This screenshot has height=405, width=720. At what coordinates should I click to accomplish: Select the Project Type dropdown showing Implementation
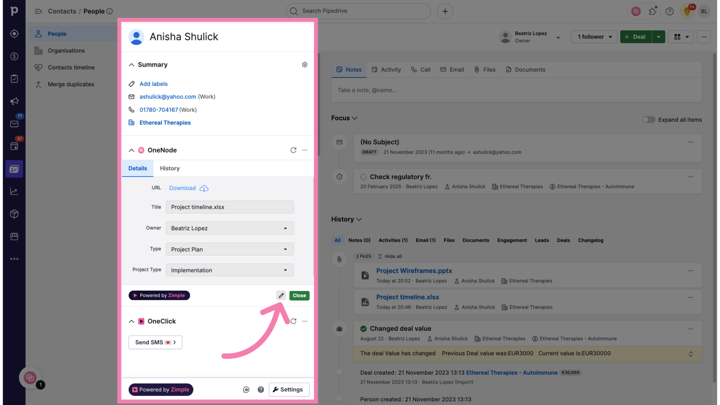tap(229, 270)
